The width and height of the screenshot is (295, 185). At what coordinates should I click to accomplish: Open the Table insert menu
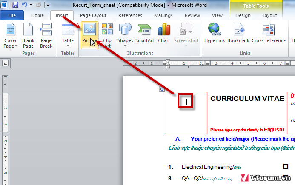[68, 35]
